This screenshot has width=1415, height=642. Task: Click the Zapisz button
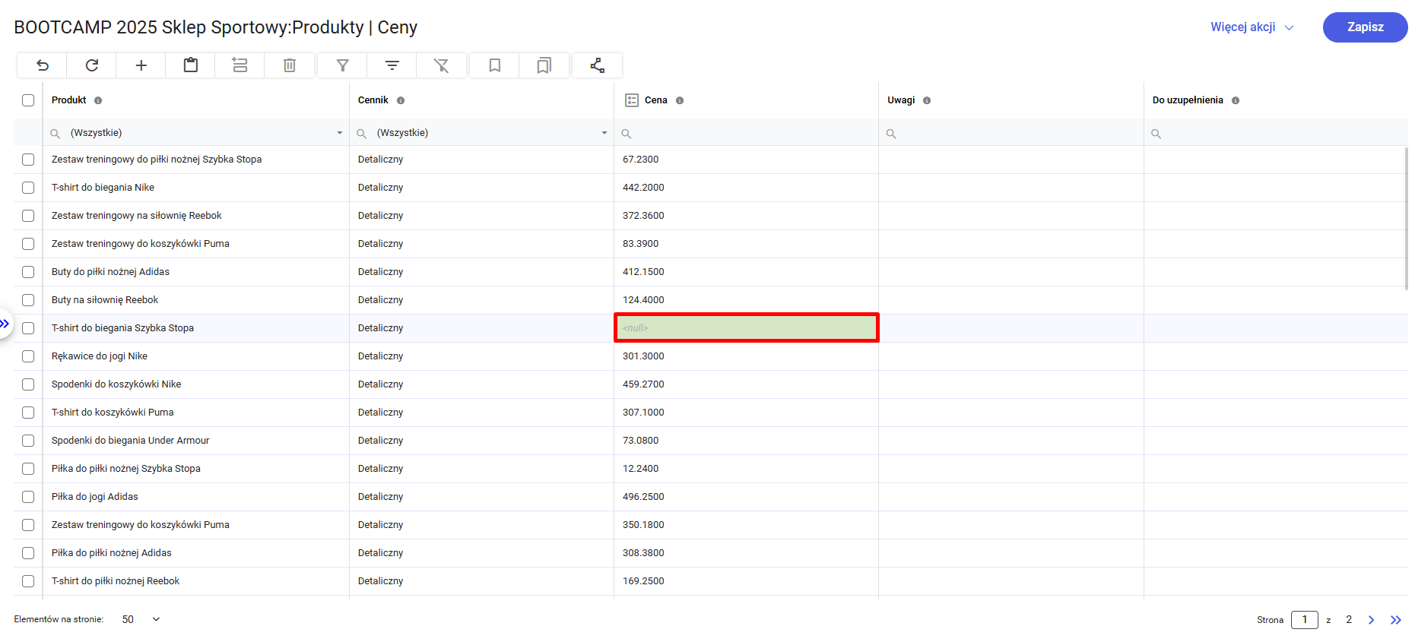click(1365, 27)
